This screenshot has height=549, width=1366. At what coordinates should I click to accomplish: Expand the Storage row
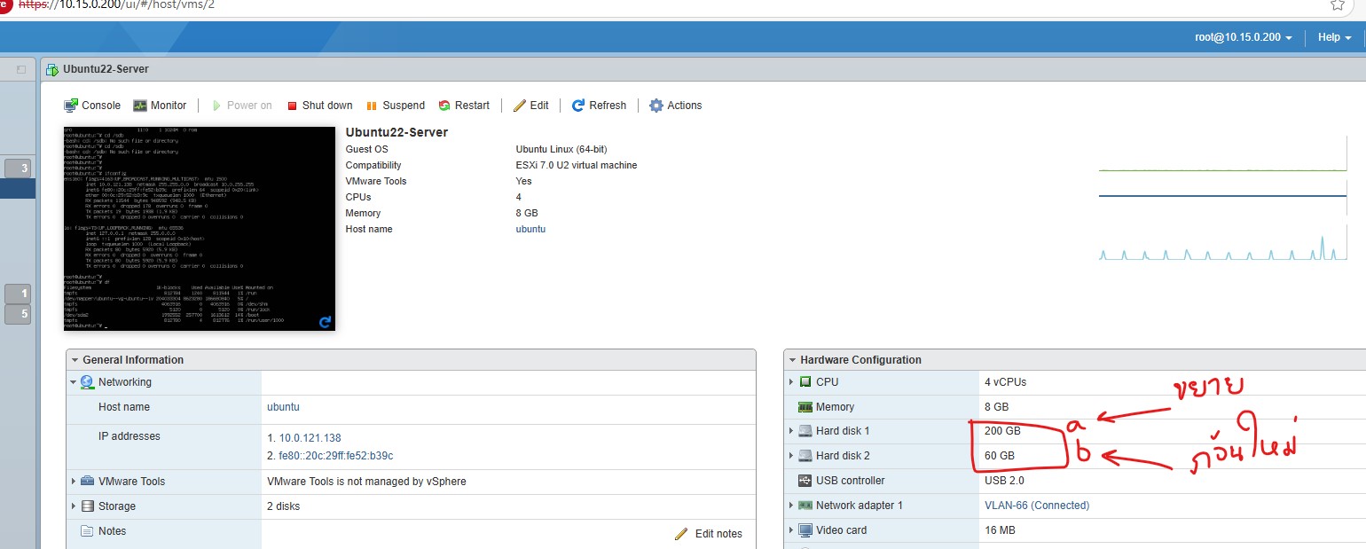click(x=74, y=506)
